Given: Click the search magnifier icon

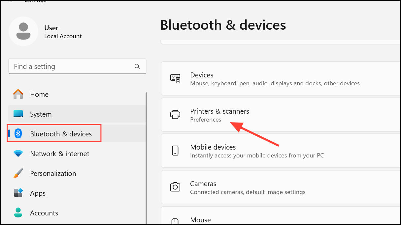Looking at the screenshot, I should (137, 67).
